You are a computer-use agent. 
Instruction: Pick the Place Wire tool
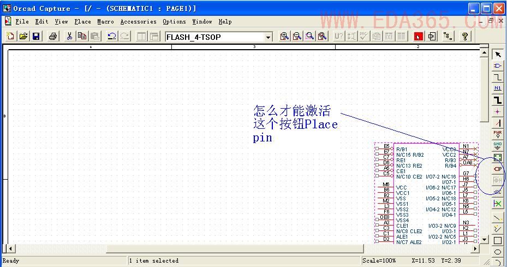click(x=498, y=78)
